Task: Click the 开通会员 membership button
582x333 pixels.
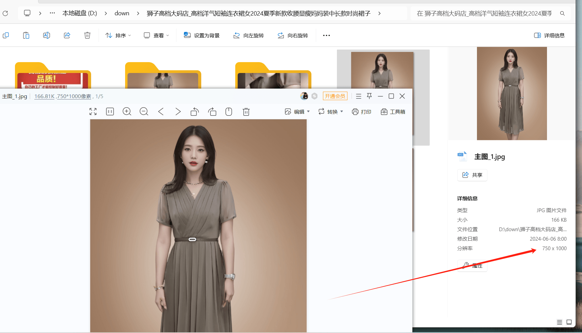Action: pyautogui.click(x=335, y=96)
